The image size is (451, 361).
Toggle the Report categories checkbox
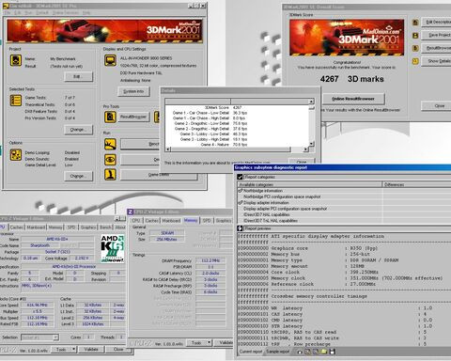tap(240, 177)
